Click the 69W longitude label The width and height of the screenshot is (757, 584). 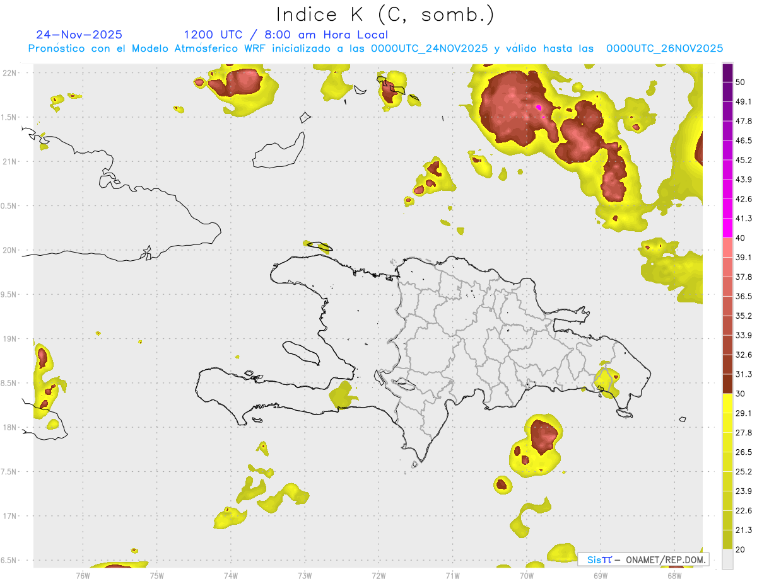[x=601, y=575]
